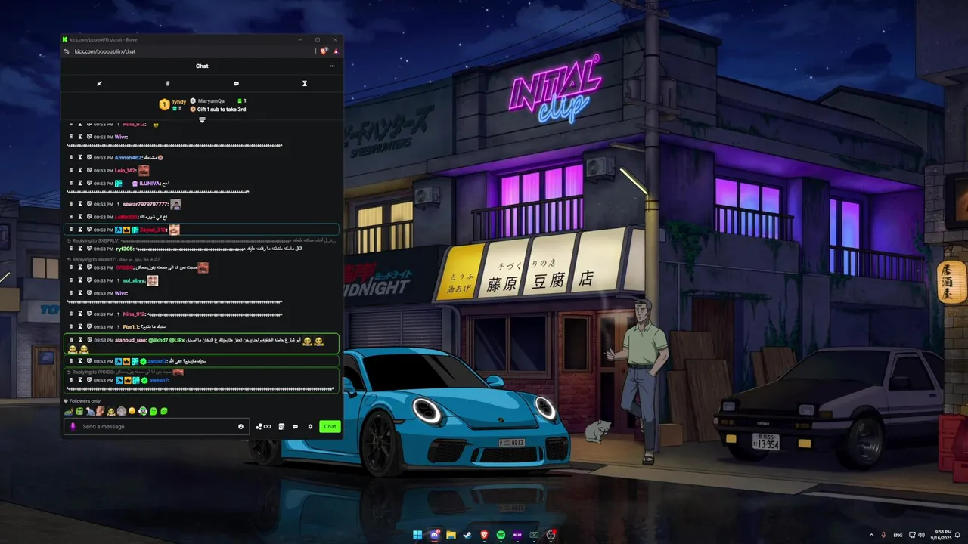Delete ryf305's message with trash icon
The image size is (968, 544).
(x=71, y=249)
